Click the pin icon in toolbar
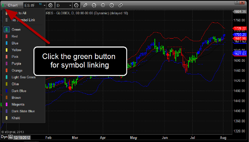The width and height of the screenshot is (249, 142). 121,5
